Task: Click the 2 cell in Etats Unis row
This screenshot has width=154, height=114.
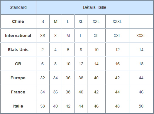Action: click(x=43, y=50)
